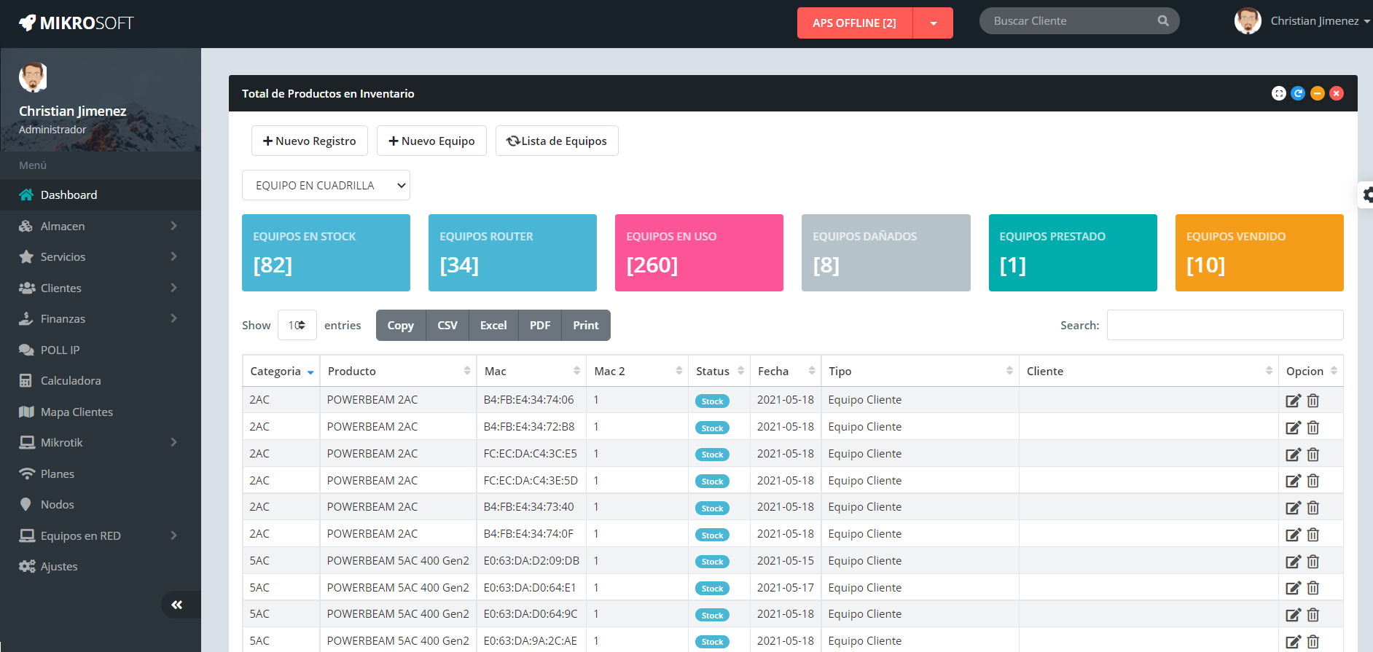
Task: Change the Show entries count selector
Action: coord(297,325)
